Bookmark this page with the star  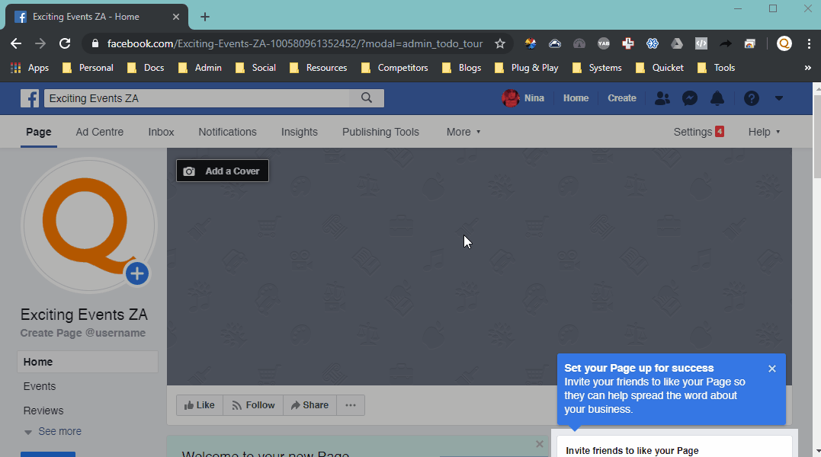pyautogui.click(x=500, y=43)
